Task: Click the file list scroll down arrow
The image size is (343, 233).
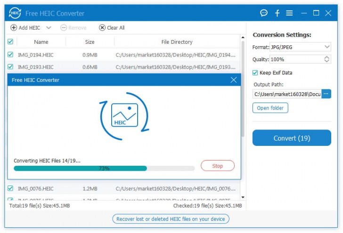Action: (x=243, y=197)
